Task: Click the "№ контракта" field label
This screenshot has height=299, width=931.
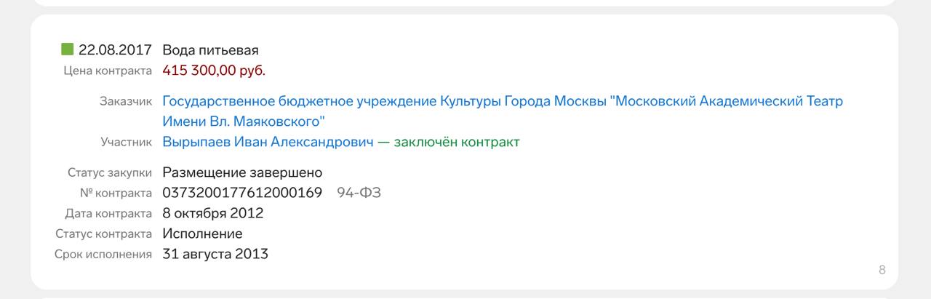Action: (116, 193)
